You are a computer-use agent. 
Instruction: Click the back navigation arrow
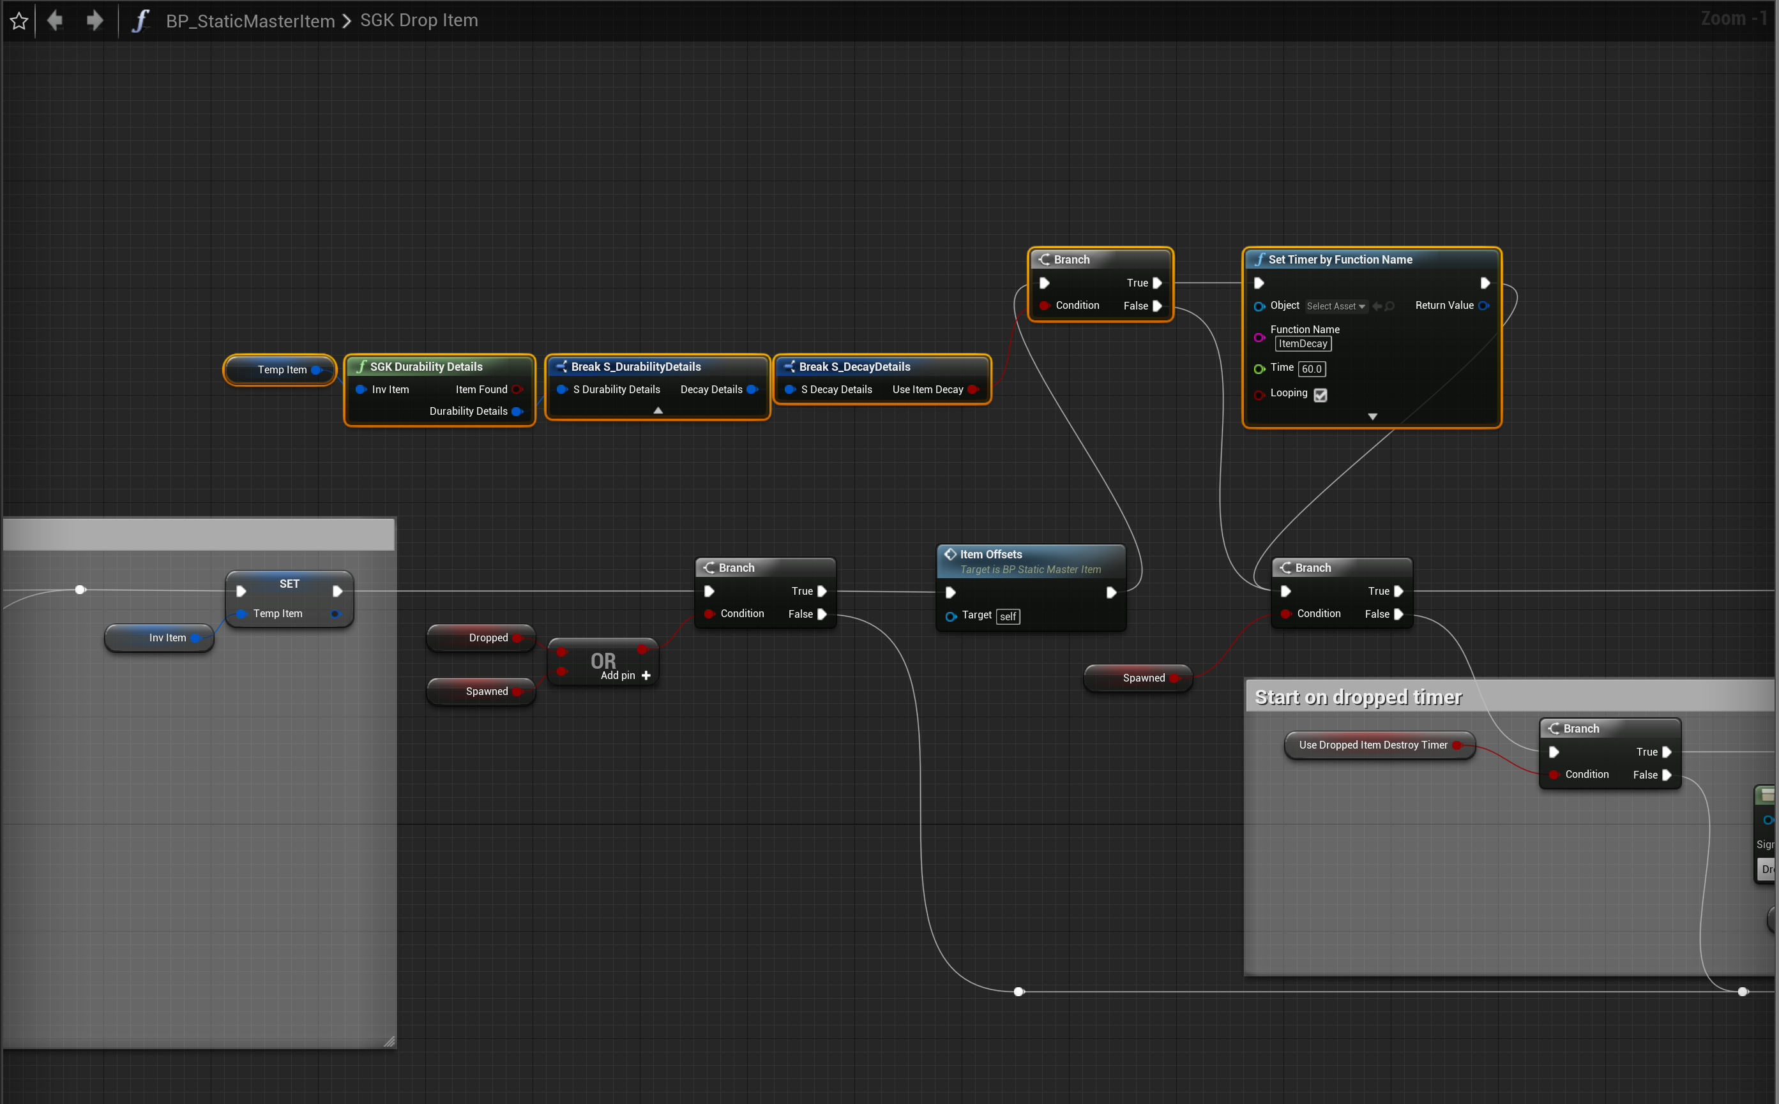click(x=55, y=20)
